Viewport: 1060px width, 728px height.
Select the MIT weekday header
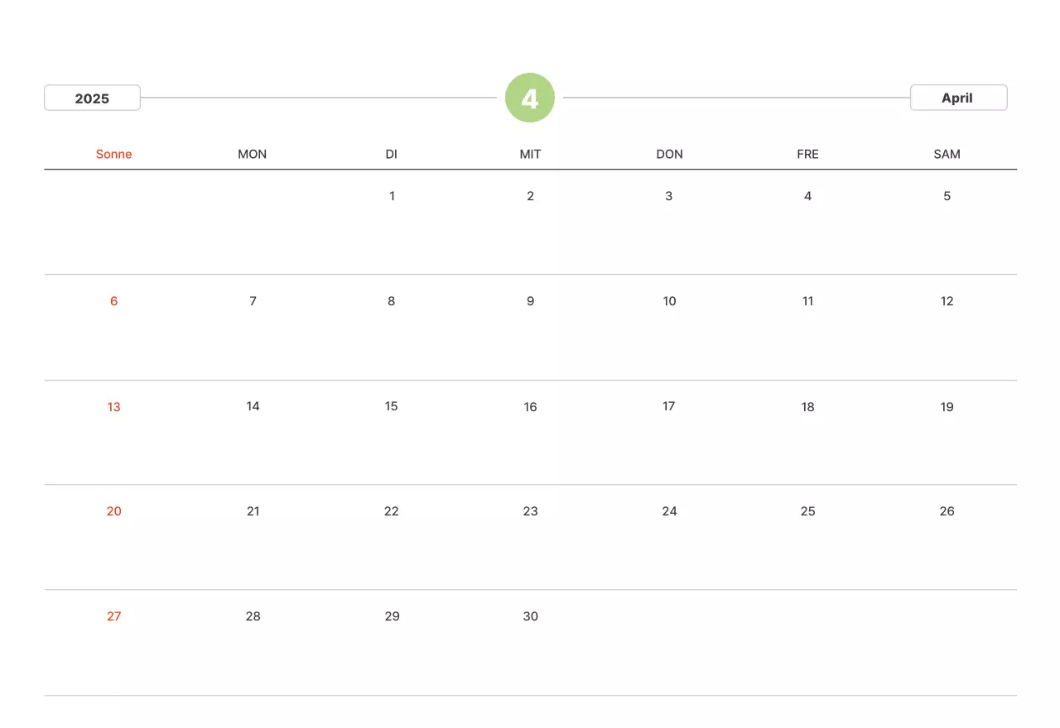530,154
